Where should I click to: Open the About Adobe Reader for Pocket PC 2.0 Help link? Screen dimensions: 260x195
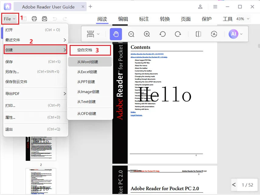(x=149, y=57)
